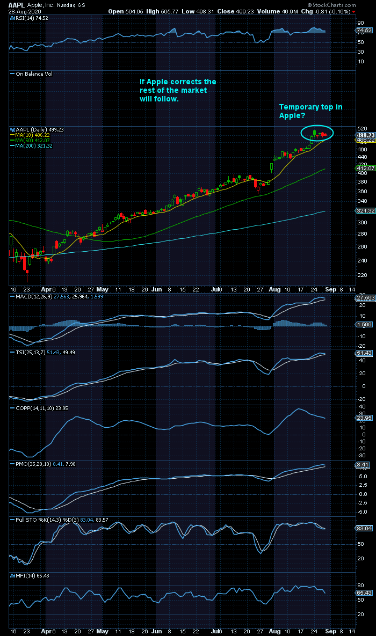Click the 300 price level on right axis
The height and width of the screenshot is (636, 376).
[x=361, y=222]
